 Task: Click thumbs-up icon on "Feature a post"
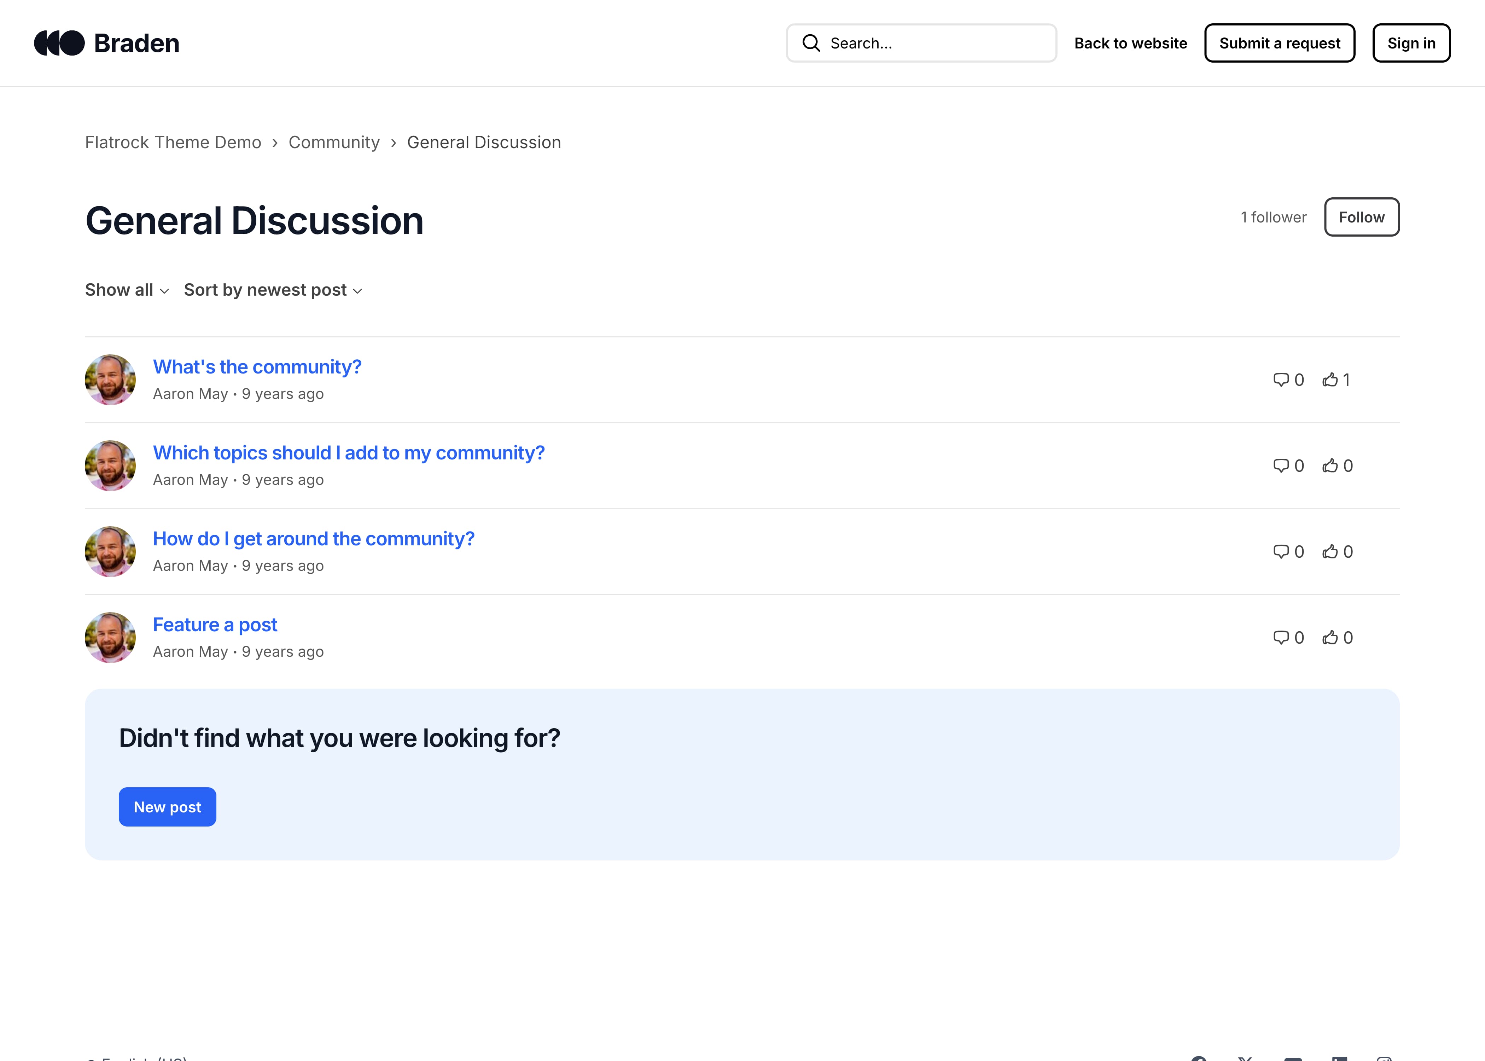(1330, 638)
